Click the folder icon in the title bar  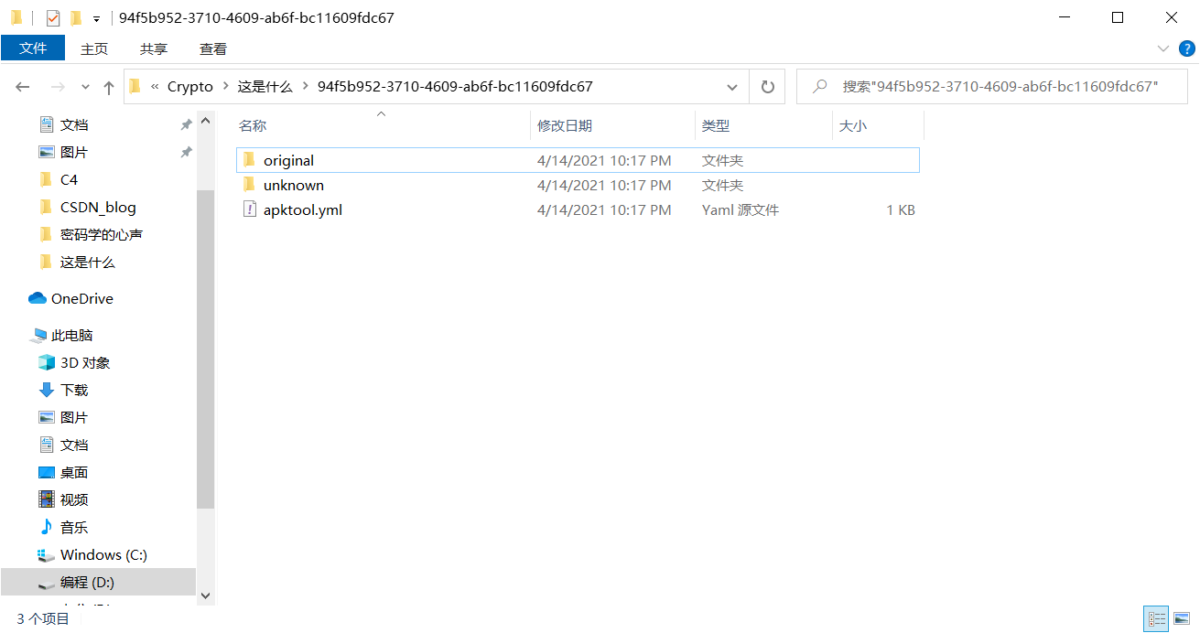[16, 17]
